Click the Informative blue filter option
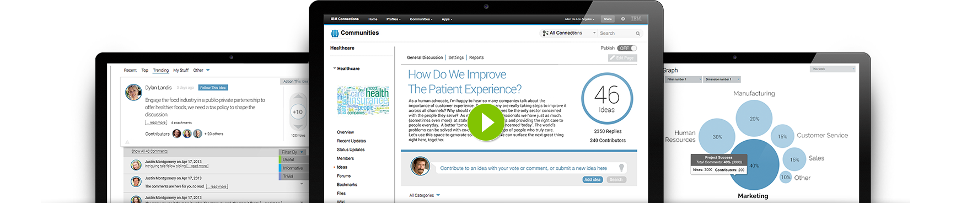Viewport: 972px width, 203px height. tap(293, 168)
